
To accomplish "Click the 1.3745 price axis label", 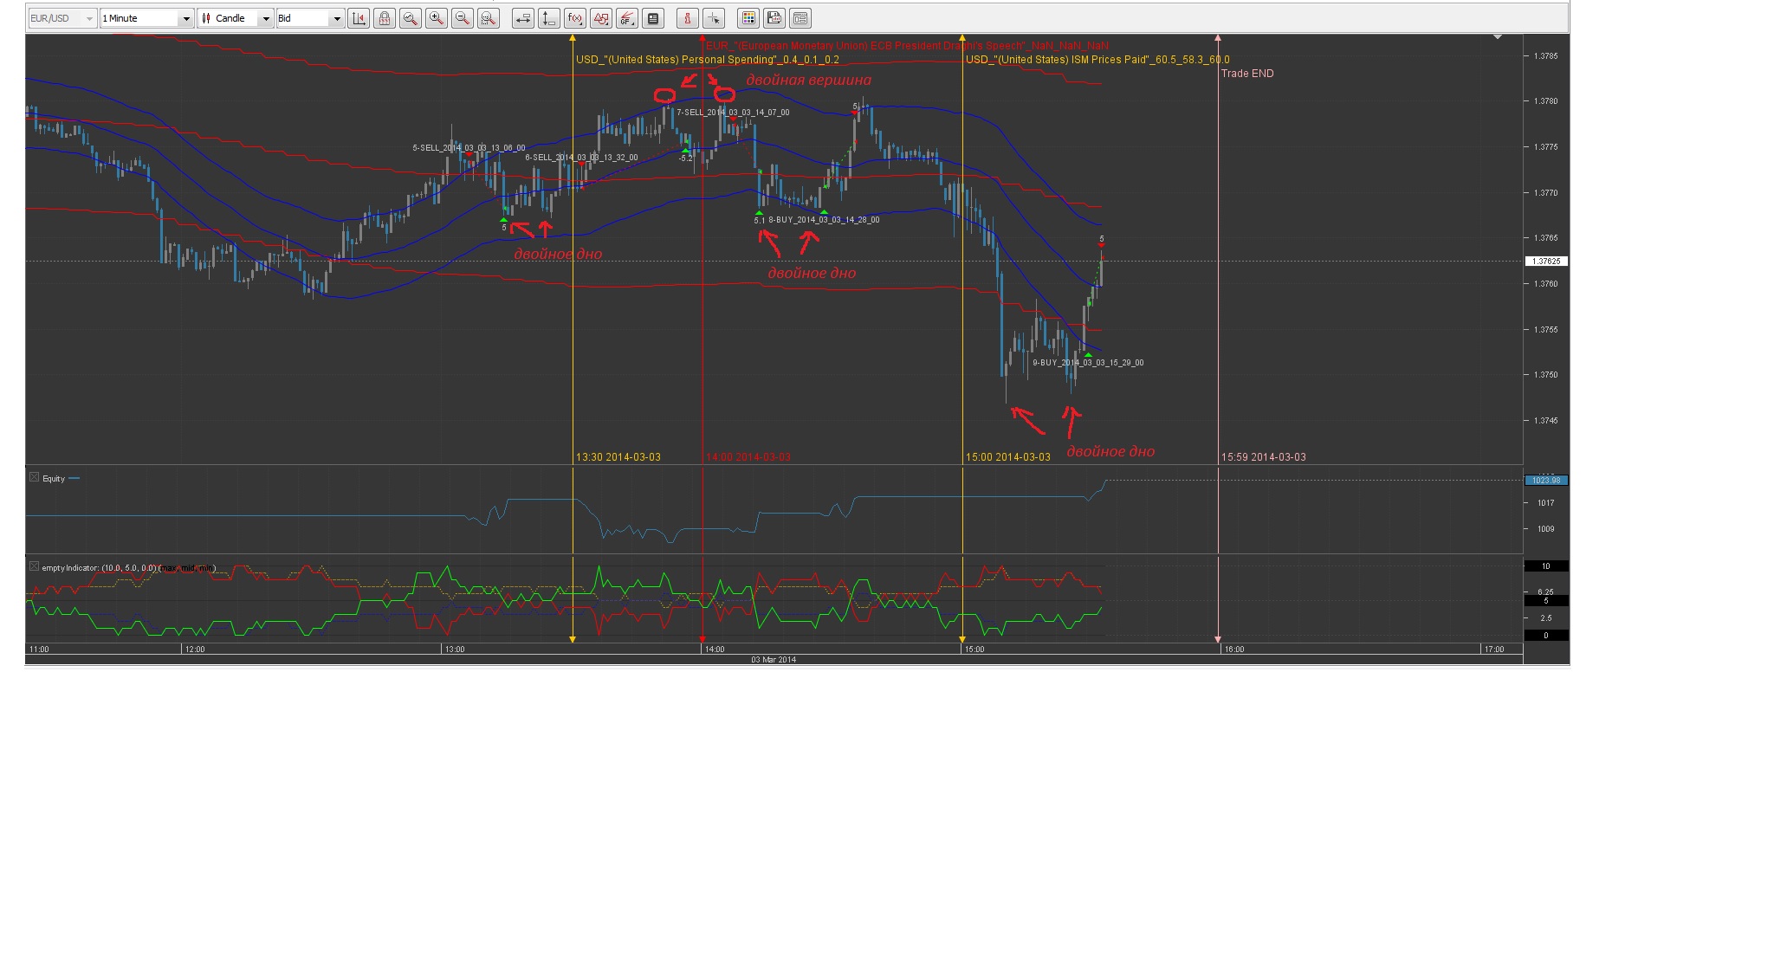I will 1545,421.
